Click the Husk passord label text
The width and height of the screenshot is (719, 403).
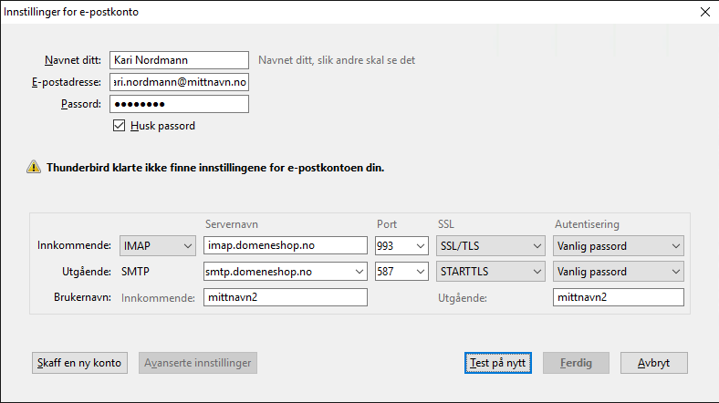pyautogui.click(x=162, y=126)
